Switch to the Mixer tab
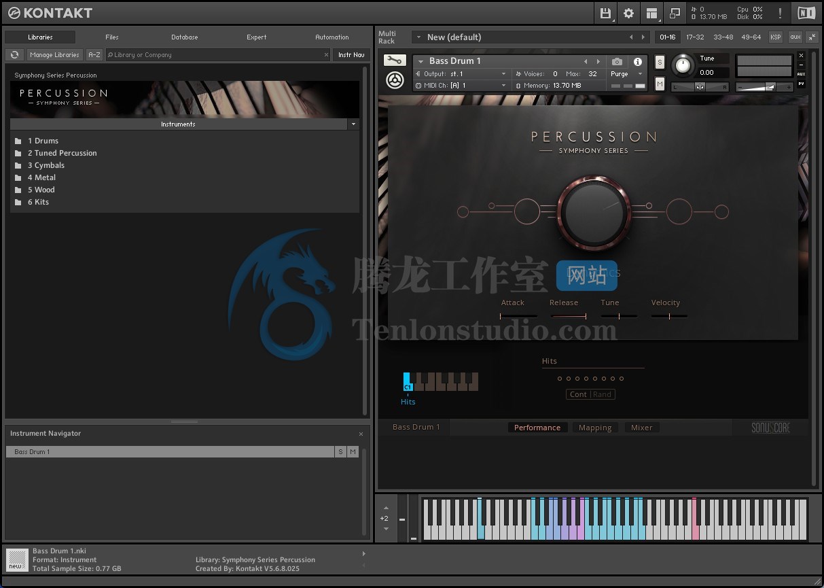 642,428
